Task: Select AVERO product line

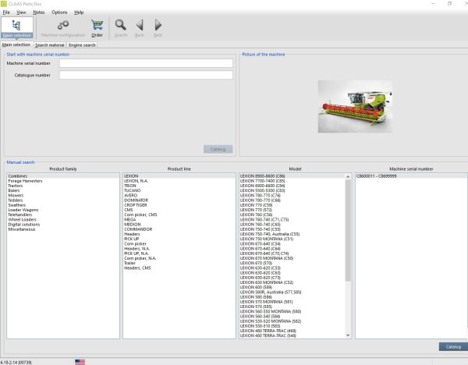Action: click(x=179, y=196)
